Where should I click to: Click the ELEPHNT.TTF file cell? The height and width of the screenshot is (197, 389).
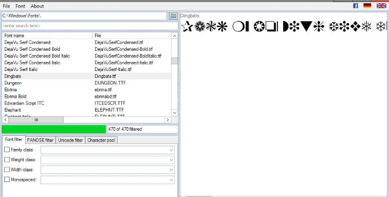[x=109, y=110]
